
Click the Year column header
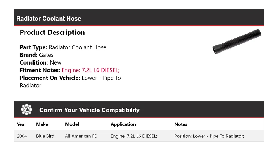21,124
